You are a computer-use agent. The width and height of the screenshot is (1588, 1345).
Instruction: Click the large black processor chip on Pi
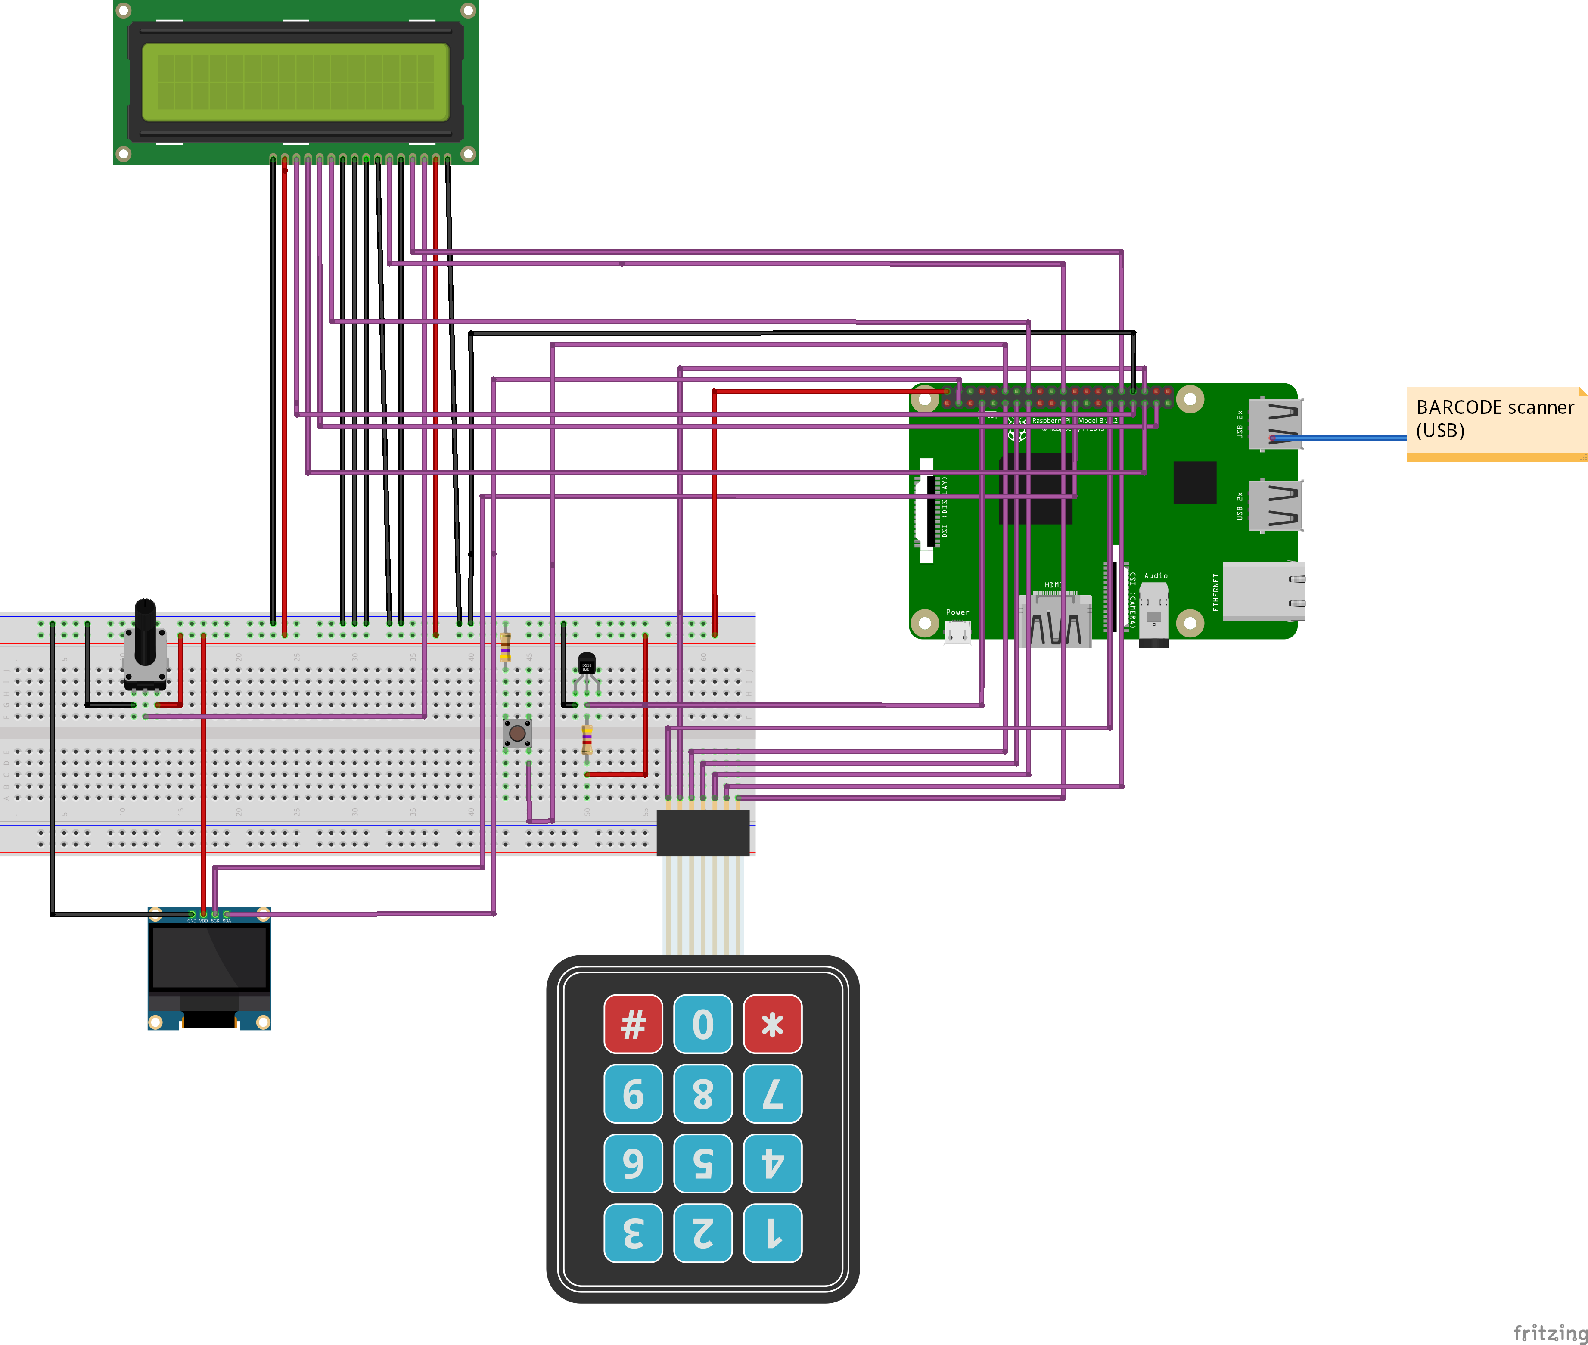pyautogui.click(x=1036, y=489)
